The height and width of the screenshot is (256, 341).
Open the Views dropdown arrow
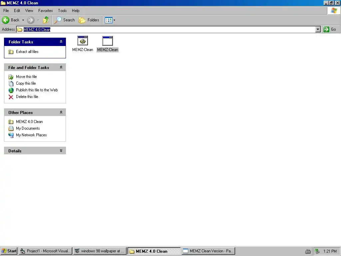115,20
